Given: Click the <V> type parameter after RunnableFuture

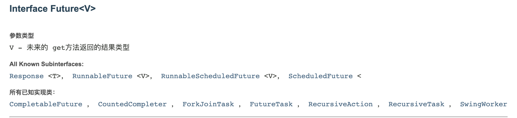Looking at the screenshot, I should point(143,76).
